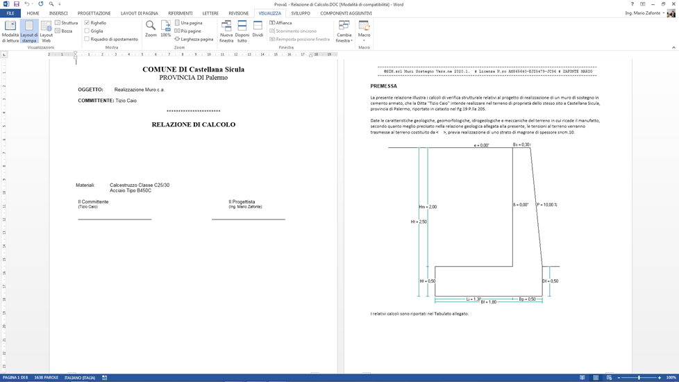Open the PROGETTAZIONE tab

94,13
